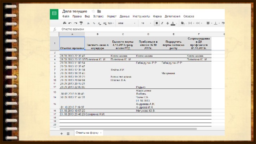Open the merge cells dropdown
The height and width of the screenshot is (144, 256).
pyautogui.click(x=199, y=23)
